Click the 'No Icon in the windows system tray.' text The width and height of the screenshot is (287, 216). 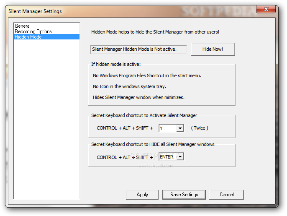coord(129,86)
